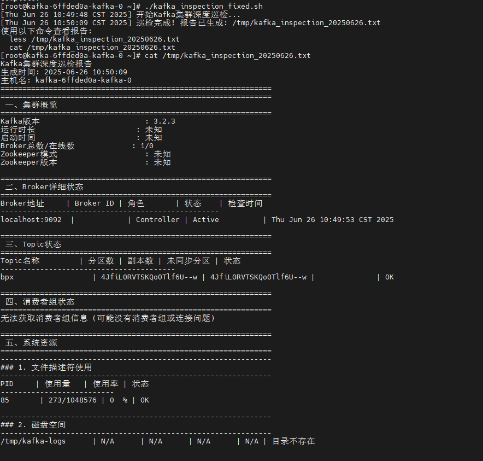Click the topic name 'bpx'

coord(7,277)
